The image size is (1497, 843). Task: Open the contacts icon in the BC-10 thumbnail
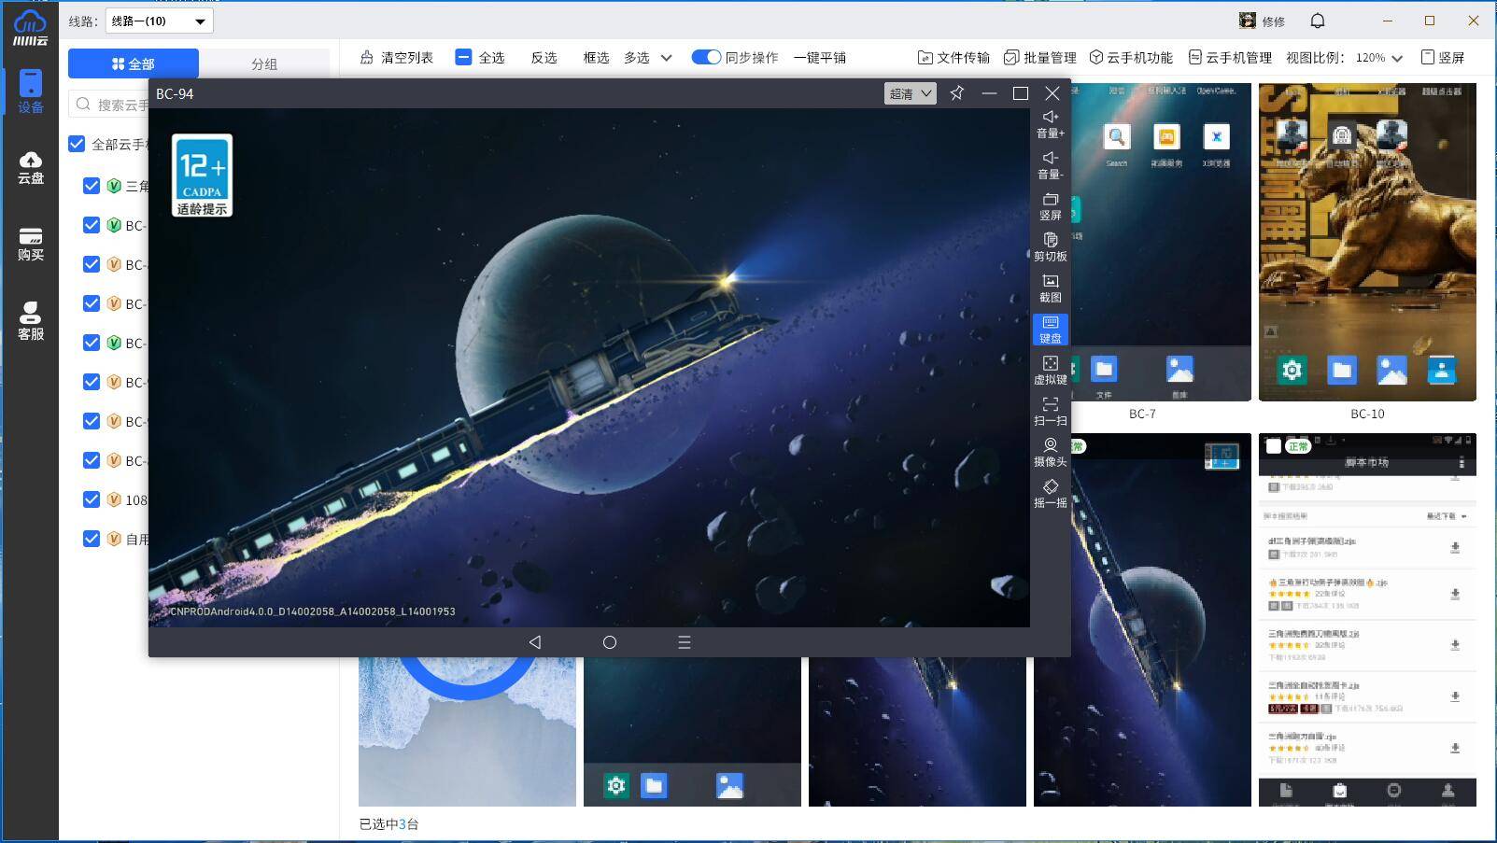(1442, 371)
